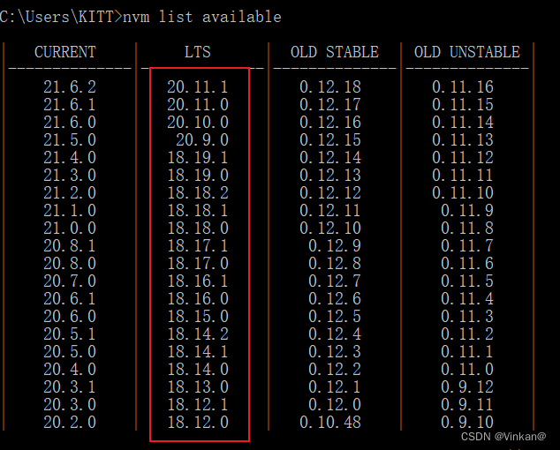This screenshot has height=450, width=560.
Task: Select old unstable version 0.11.15
Action: click(463, 105)
